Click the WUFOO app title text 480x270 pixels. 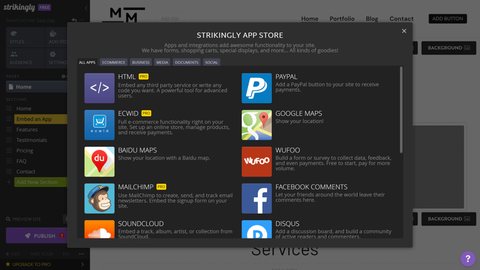[287, 150]
